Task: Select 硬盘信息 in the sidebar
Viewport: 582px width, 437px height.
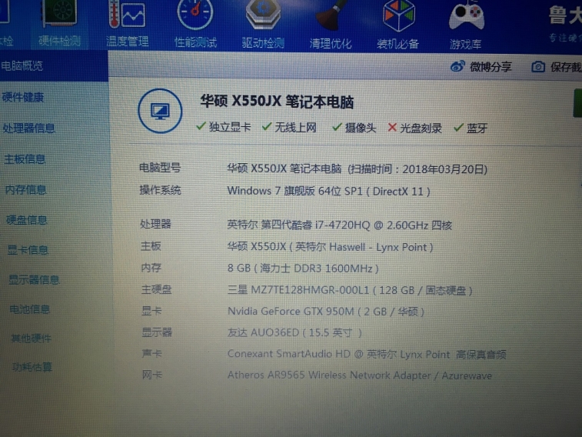Action: [27, 220]
